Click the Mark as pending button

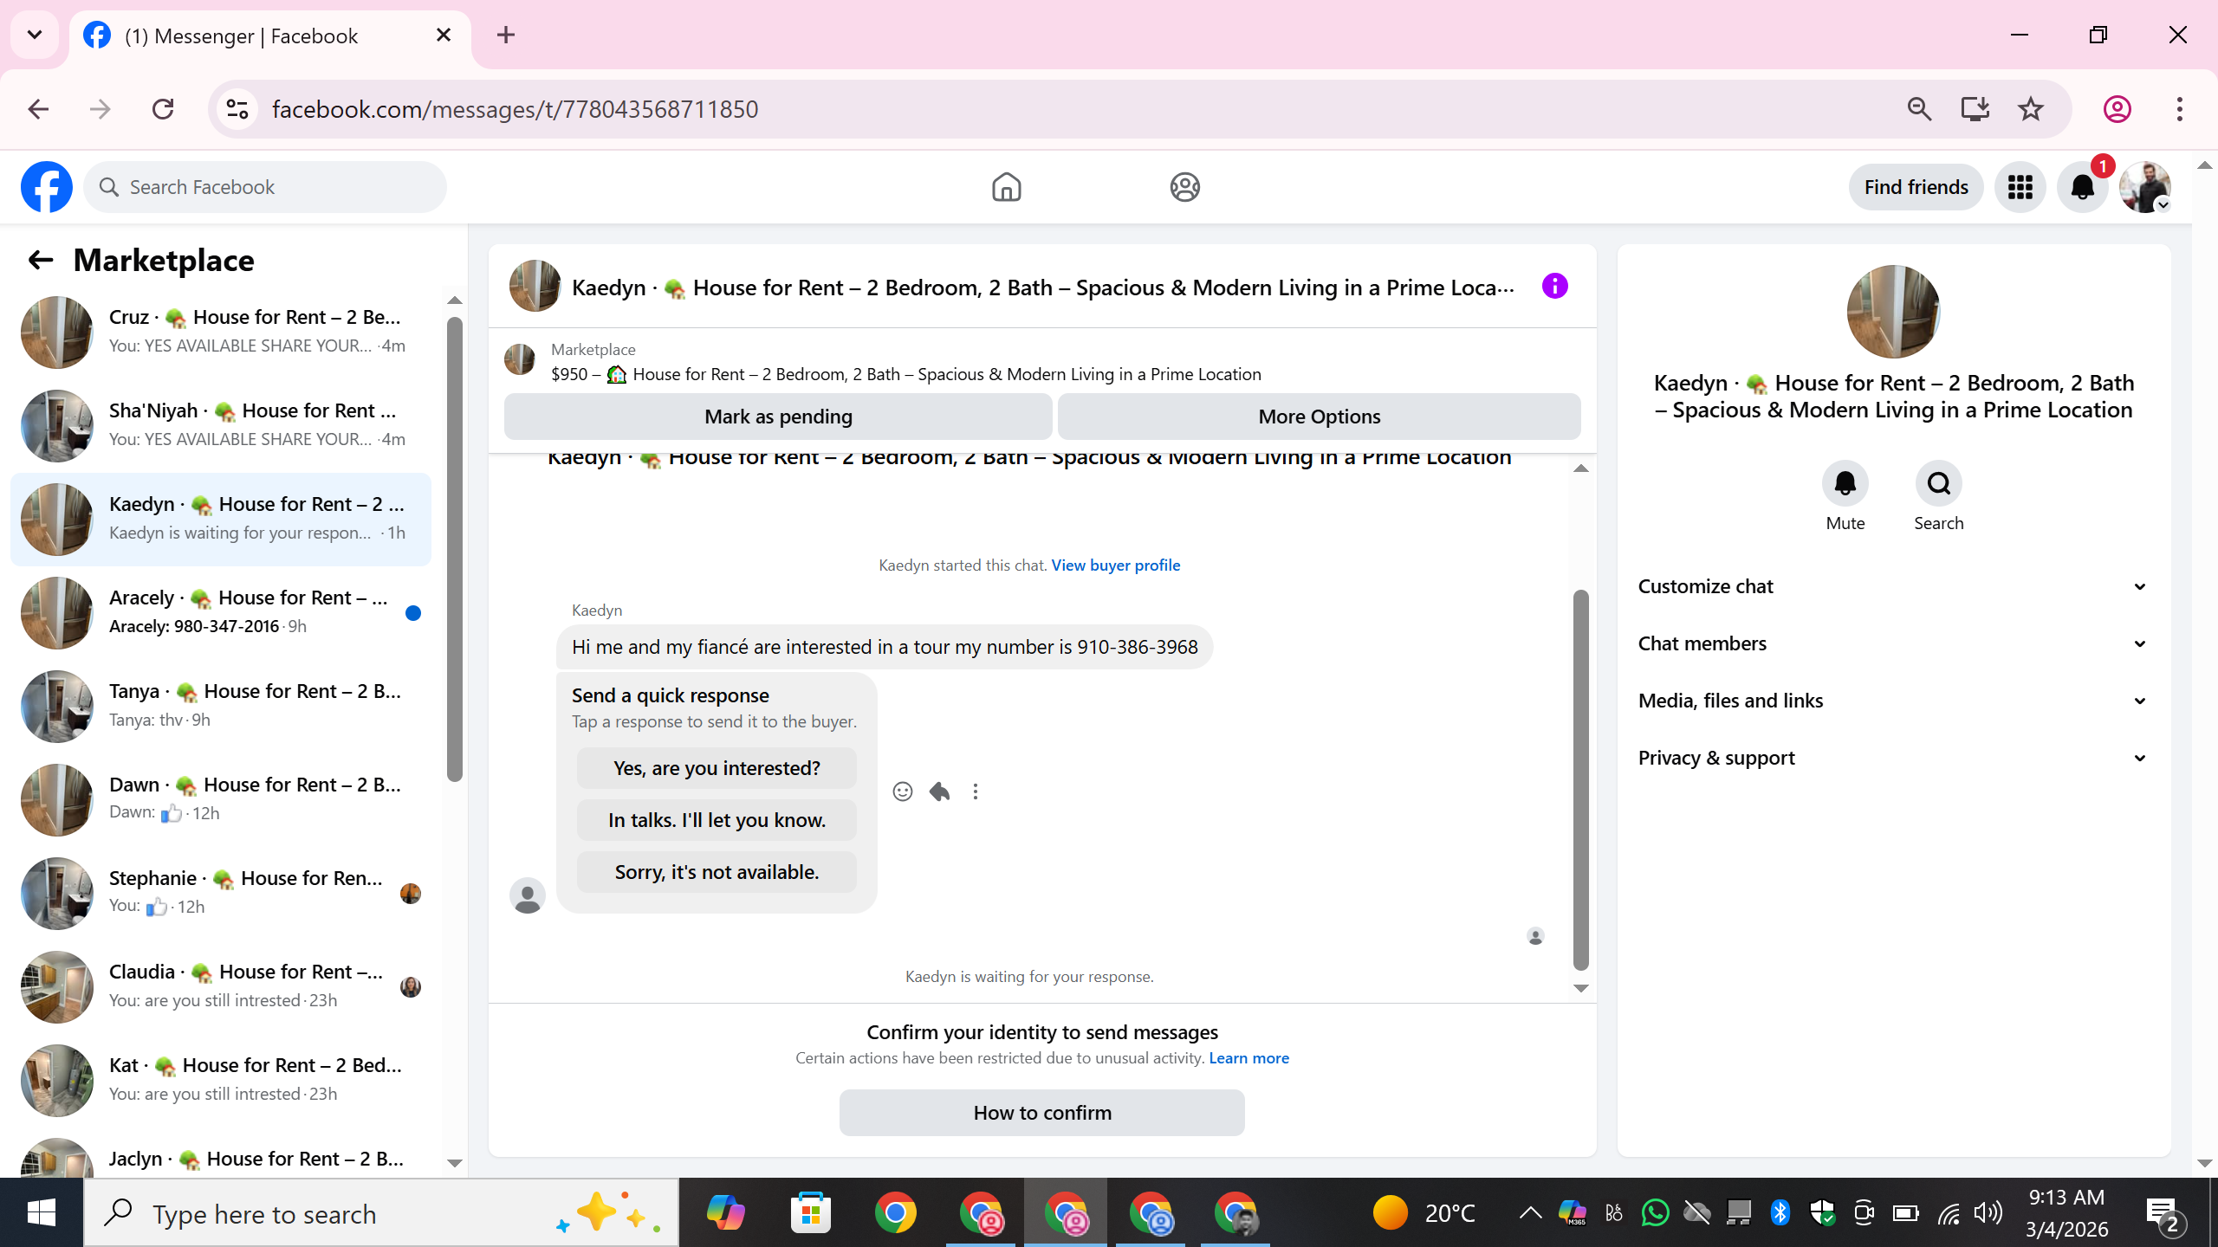point(778,417)
